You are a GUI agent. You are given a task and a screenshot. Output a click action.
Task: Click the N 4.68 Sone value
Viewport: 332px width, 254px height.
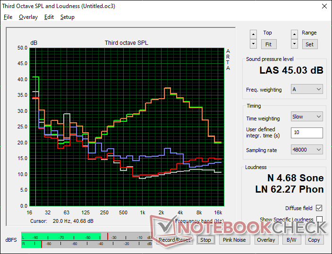pos(295,178)
